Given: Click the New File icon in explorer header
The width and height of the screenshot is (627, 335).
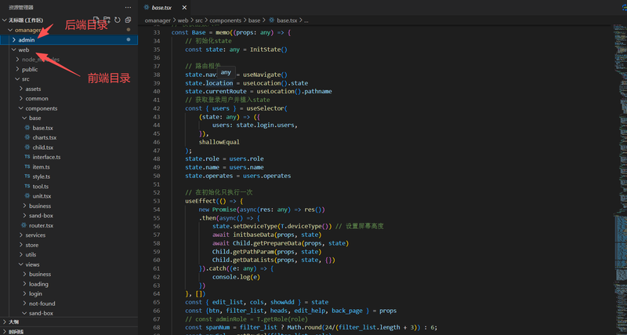Looking at the screenshot, I should pos(96,19).
